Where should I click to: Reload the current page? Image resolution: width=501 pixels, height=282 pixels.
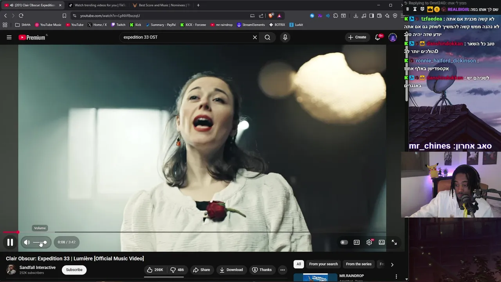pyautogui.click(x=21, y=16)
